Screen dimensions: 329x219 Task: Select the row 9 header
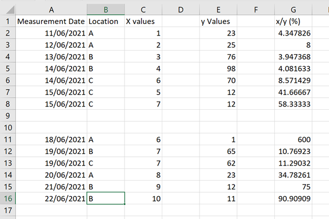tap(8, 116)
